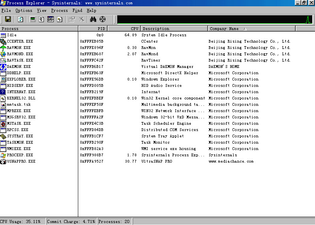
Task: Sort by the CPU column header
Action: tap(124, 28)
